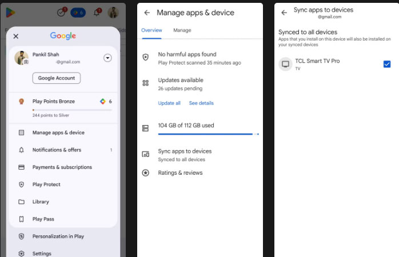Screen dimensions: 399x257
Task: Open Play Protect shield icon in menu
Action: (21, 184)
